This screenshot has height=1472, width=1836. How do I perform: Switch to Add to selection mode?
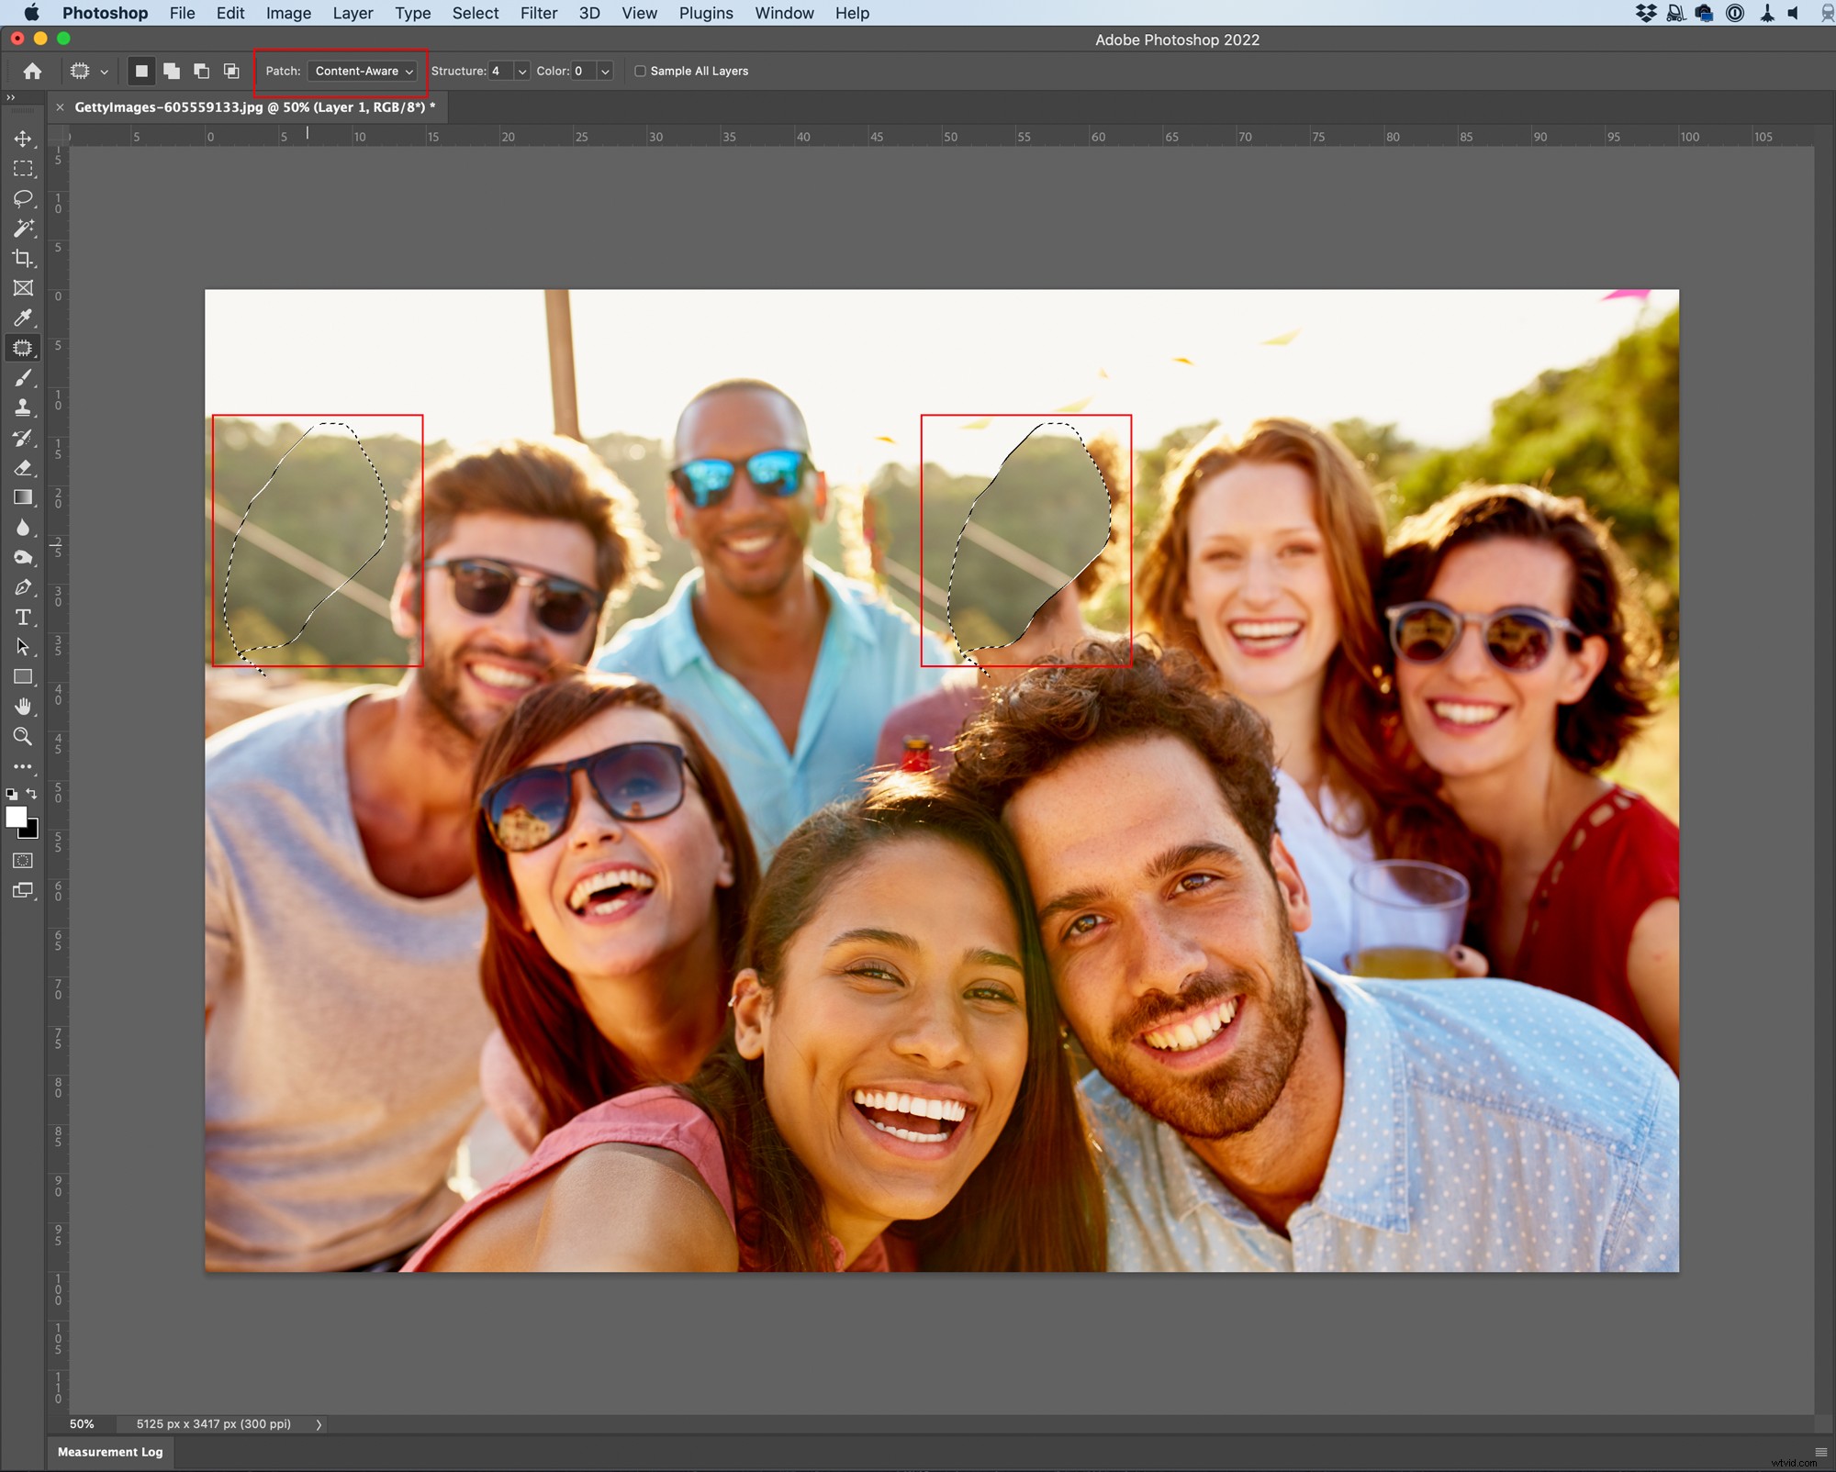170,71
